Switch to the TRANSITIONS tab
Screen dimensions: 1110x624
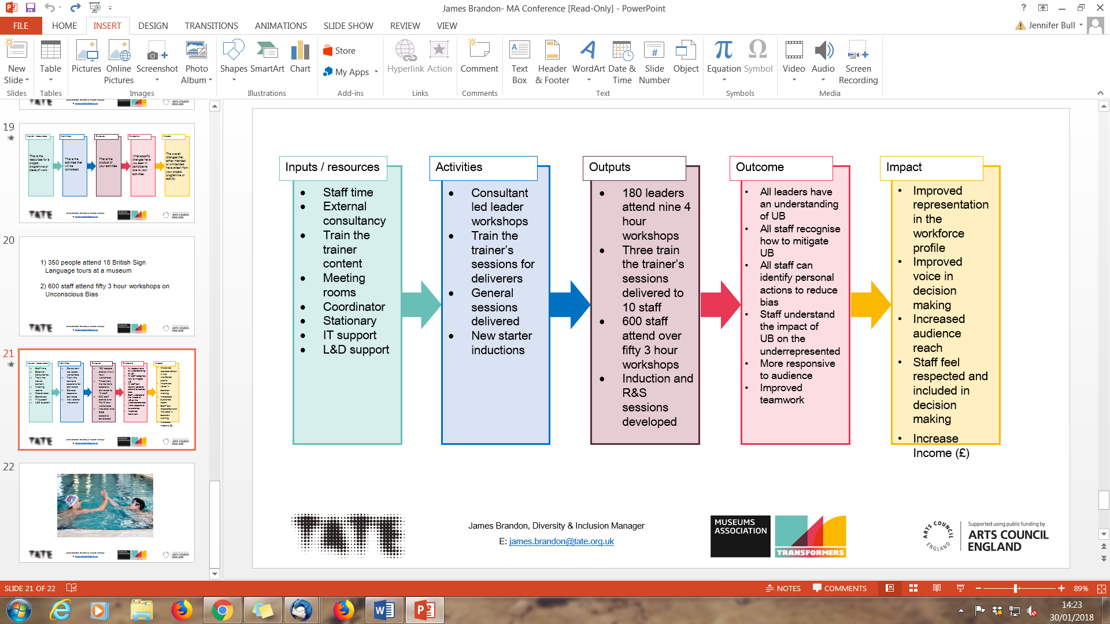pyautogui.click(x=211, y=25)
